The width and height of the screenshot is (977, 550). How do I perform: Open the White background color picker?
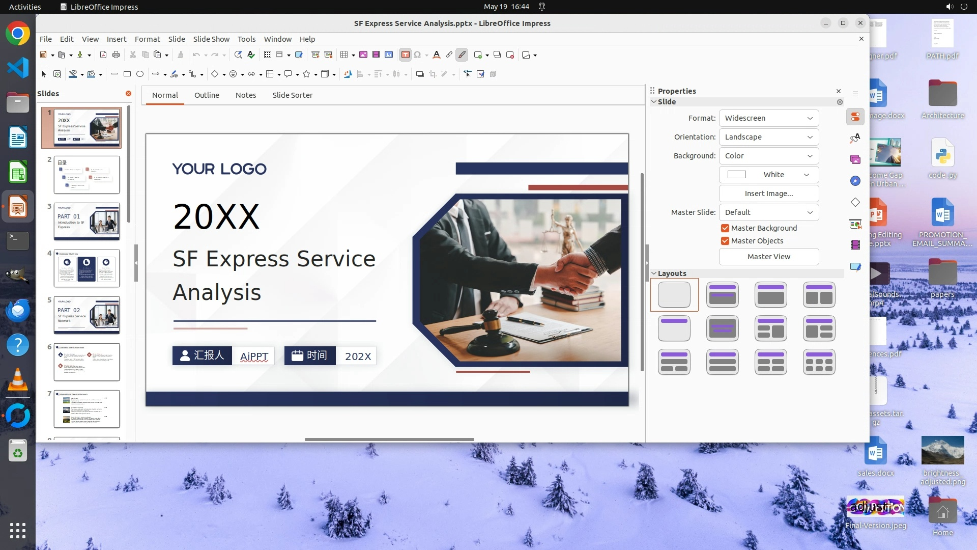(x=768, y=175)
